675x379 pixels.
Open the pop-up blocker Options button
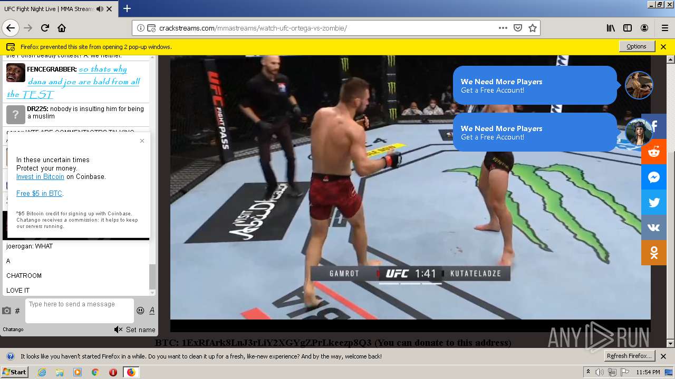637,46
